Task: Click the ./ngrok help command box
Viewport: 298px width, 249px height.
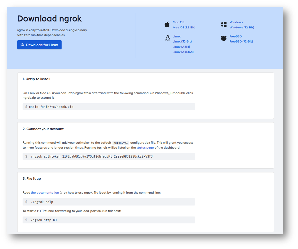Action: (109, 202)
